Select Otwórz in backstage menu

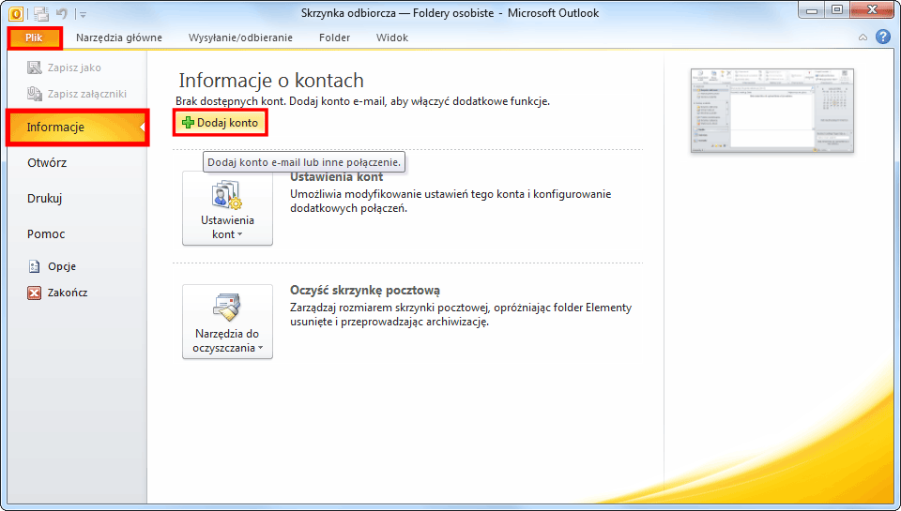click(47, 163)
